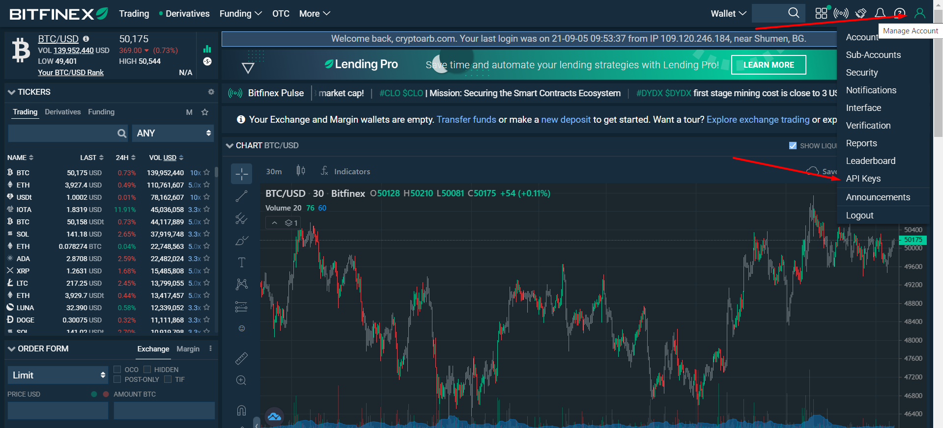Open API Keys from account menu
The width and height of the screenshot is (943, 428).
coord(863,179)
